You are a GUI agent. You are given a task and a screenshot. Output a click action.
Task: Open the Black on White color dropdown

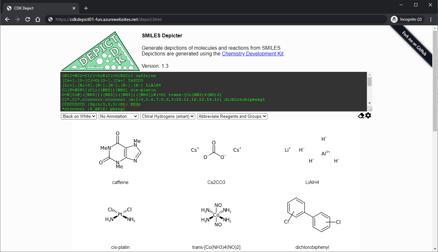79,116
